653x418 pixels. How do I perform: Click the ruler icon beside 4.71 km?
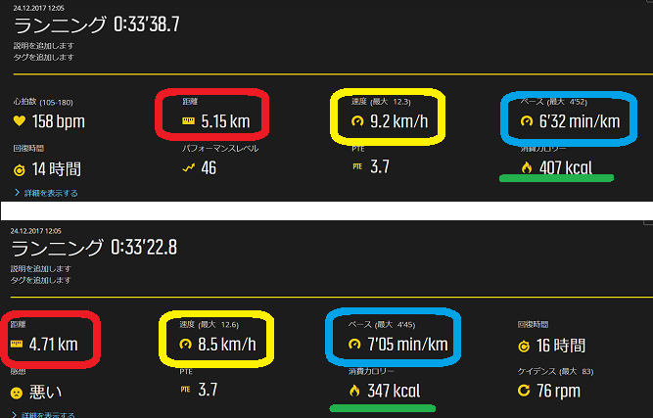pos(17,344)
